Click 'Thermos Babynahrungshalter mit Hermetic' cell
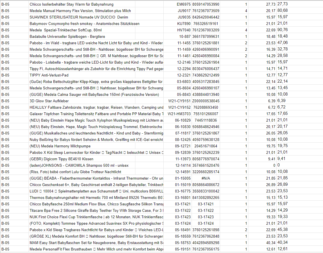323x253 pixels. 96,198
